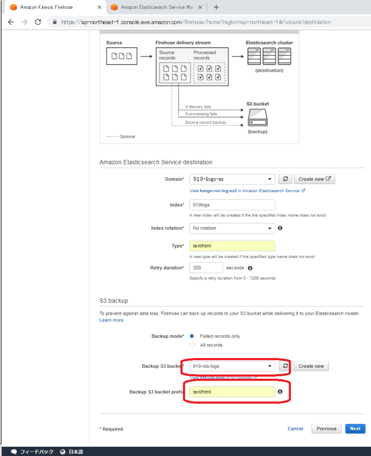
Task: Click the info icon next to bucket prefix
Action: pos(280,391)
